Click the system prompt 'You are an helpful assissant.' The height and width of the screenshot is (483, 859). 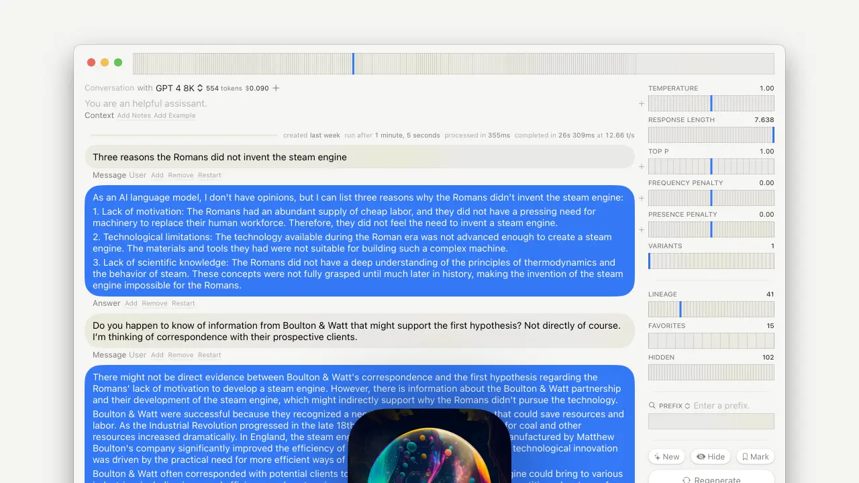pyautogui.click(x=146, y=103)
